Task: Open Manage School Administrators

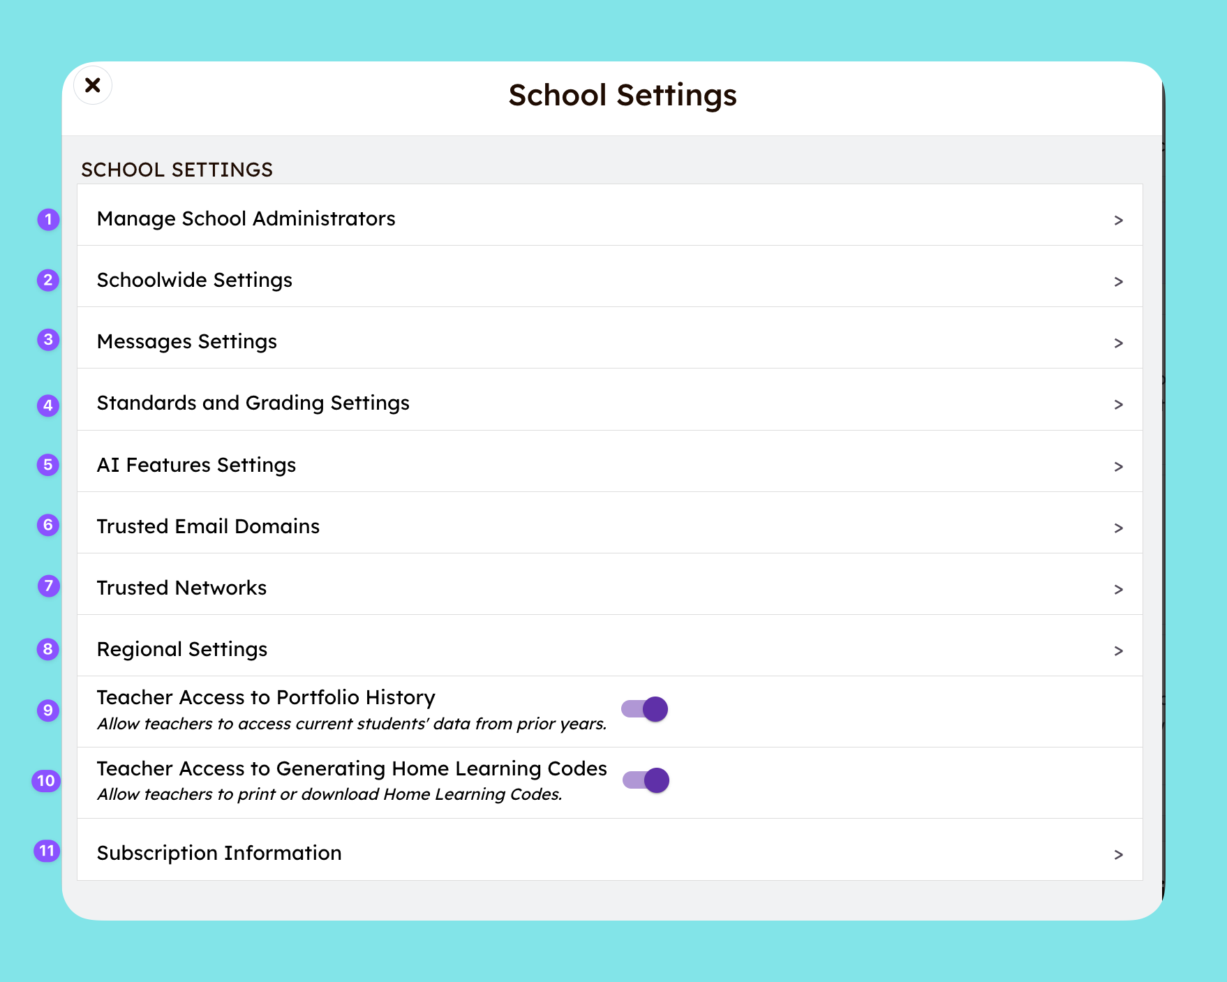Action: point(246,218)
